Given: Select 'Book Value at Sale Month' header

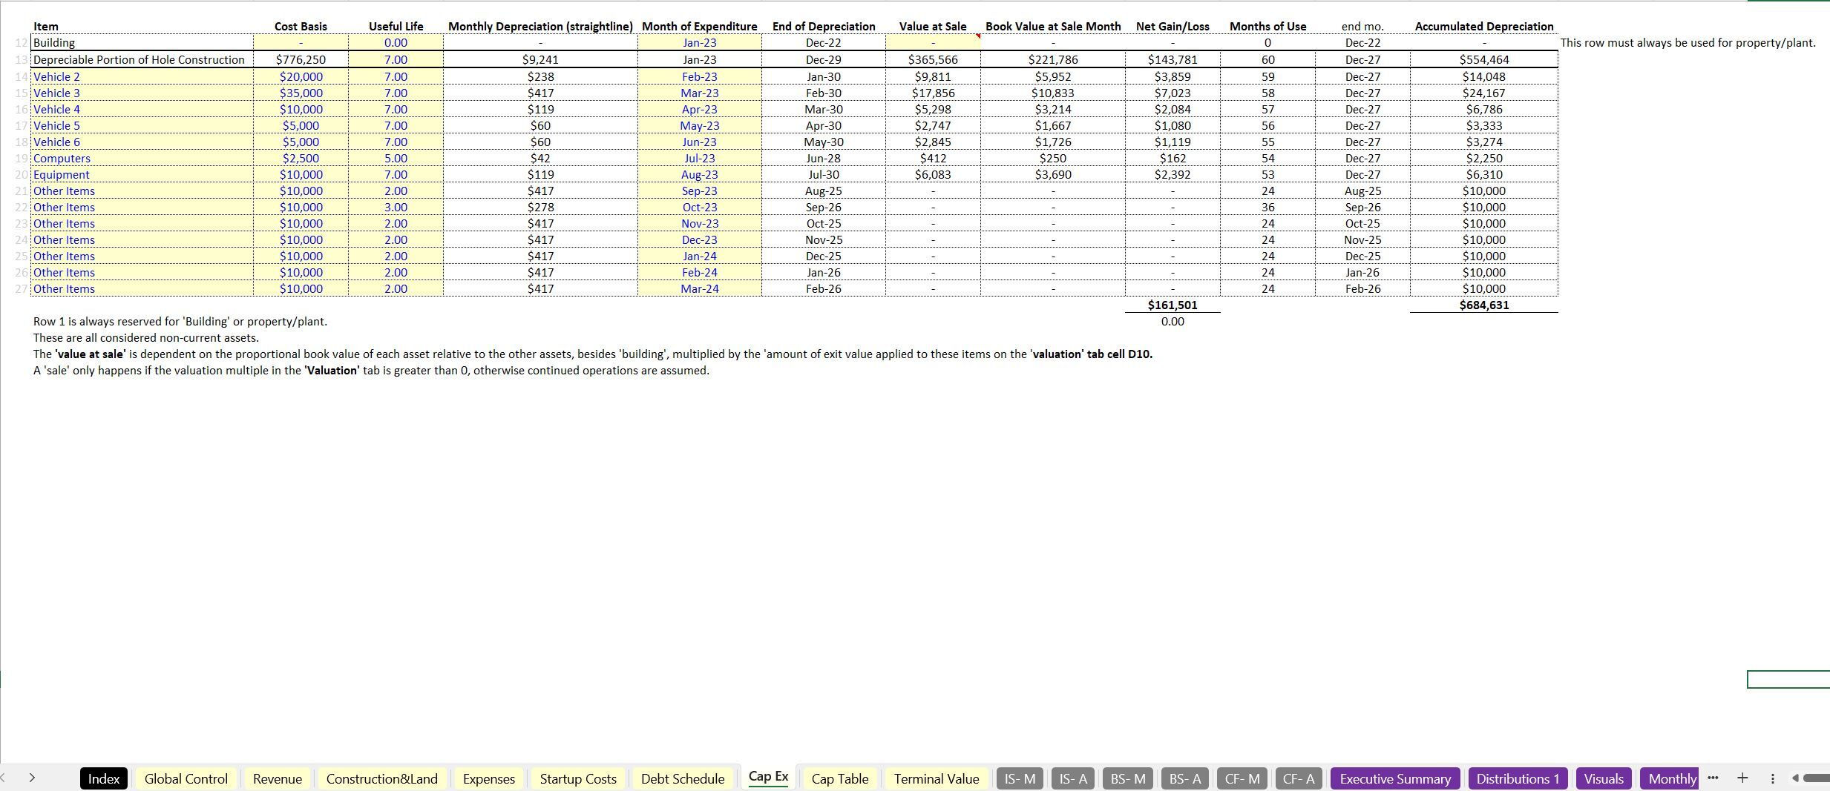Looking at the screenshot, I should pyautogui.click(x=1053, y=26).
